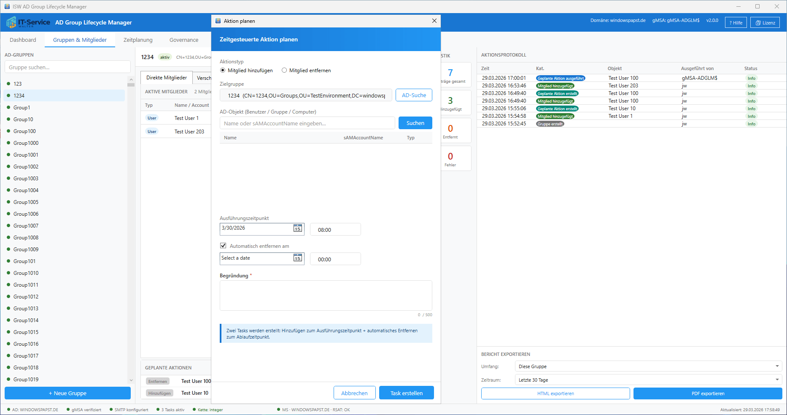787x415 pixels.
Task: Switch to the Zeitplanung tab
Action: coord(138,40)
